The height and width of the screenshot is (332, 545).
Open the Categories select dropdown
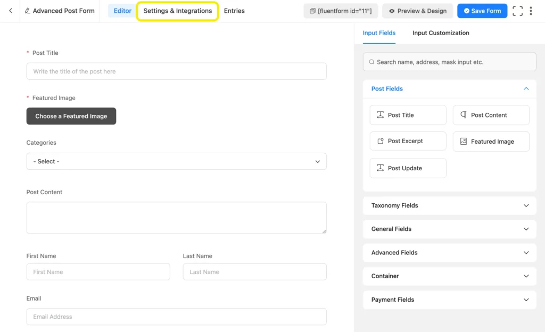[x=176, y=161]
